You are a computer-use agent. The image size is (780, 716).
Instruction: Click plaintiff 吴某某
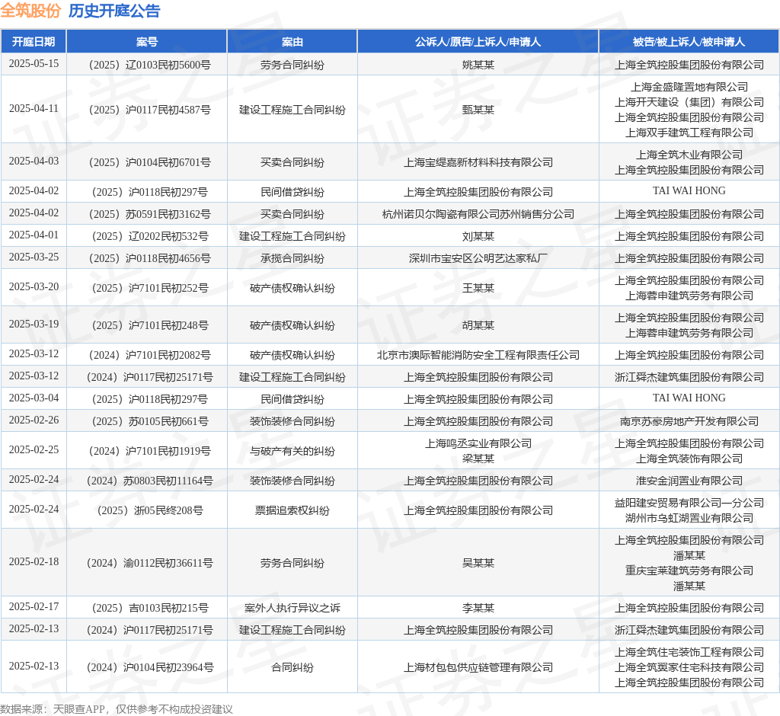click(478, 563)
